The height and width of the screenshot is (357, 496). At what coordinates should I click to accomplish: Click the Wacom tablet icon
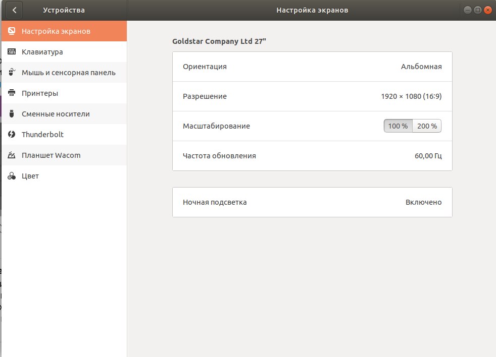tap(12, 155)
